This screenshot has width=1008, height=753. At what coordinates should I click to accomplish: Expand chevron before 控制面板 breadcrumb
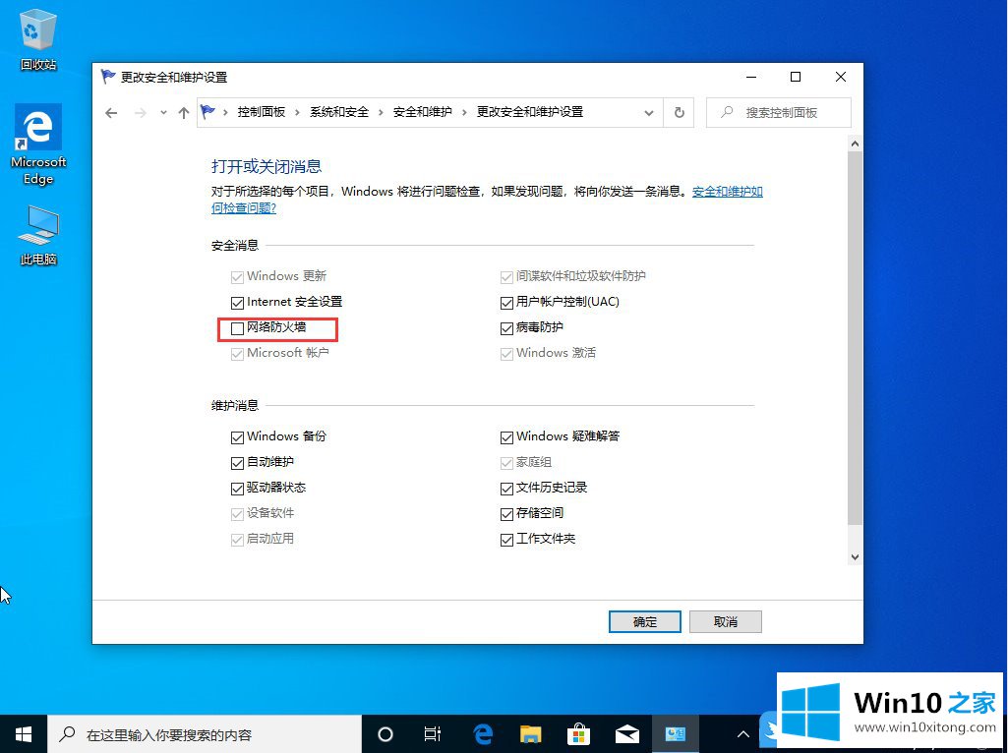(225, 112)
